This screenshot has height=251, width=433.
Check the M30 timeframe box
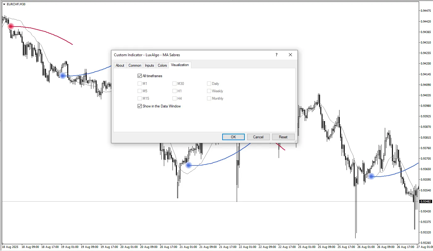coord(174,84)
